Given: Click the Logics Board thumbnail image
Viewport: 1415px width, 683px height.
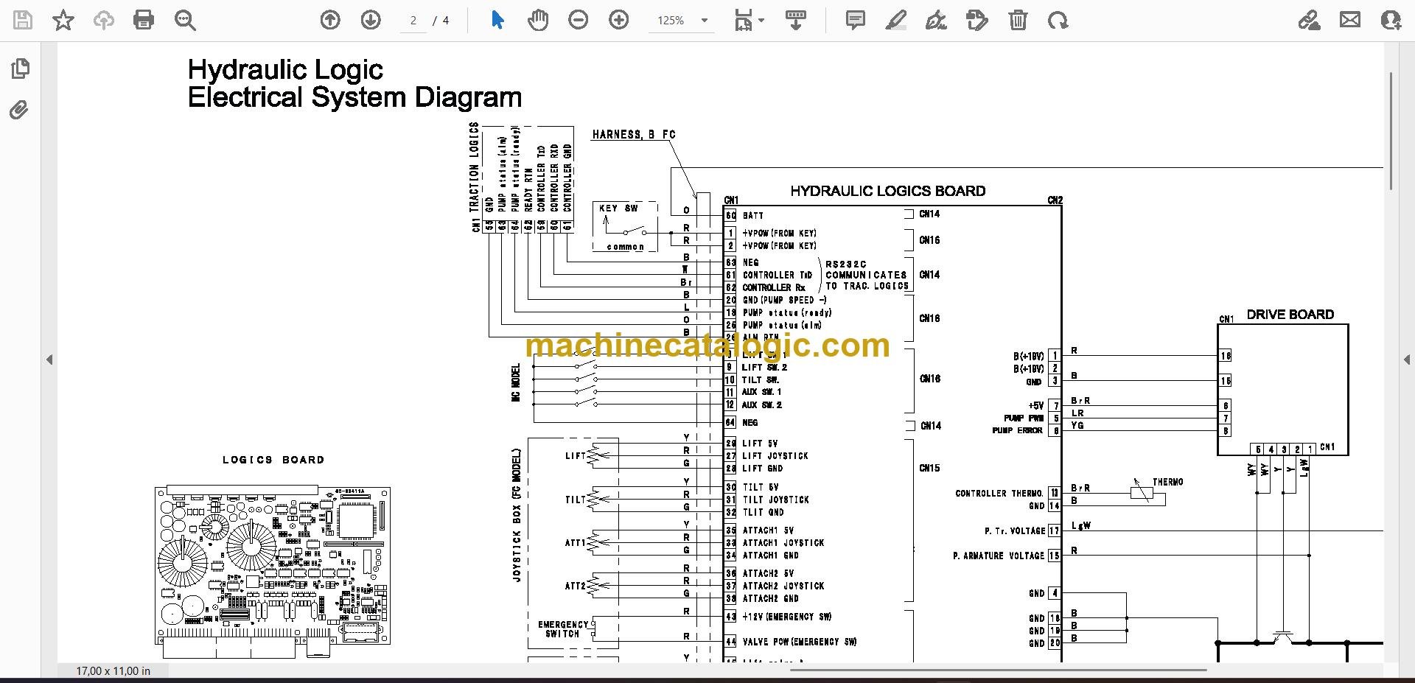Looking at the screenshot, I should click(x=273, y=570).
